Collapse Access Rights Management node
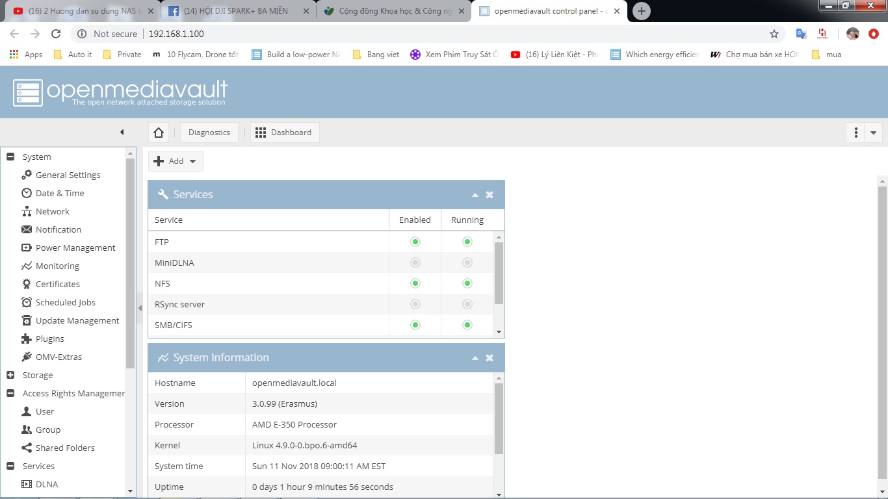This screenshot has height=499, width=888. click(10, 393)
